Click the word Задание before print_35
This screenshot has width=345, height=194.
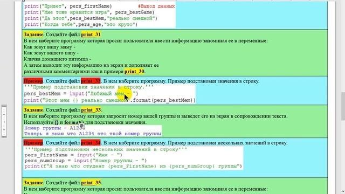[33, 183]
